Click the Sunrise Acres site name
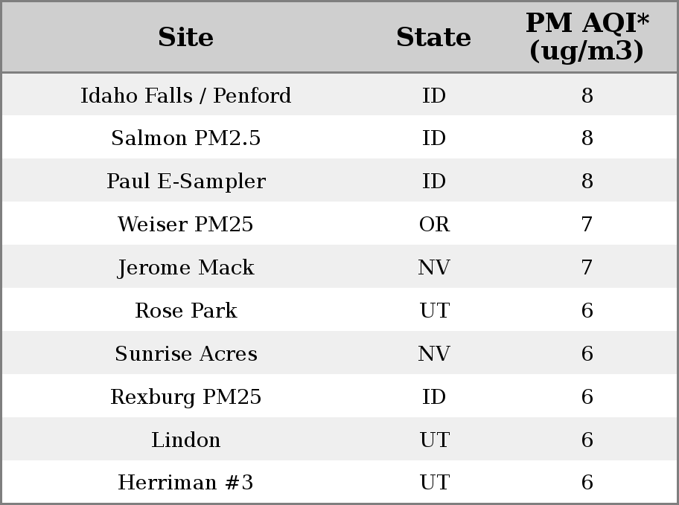The height and width of the screenshot is (505, 679). [x=186, y=353]
